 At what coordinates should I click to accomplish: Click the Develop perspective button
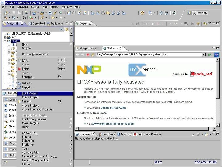pyautogui.click(x=200, y=13)
